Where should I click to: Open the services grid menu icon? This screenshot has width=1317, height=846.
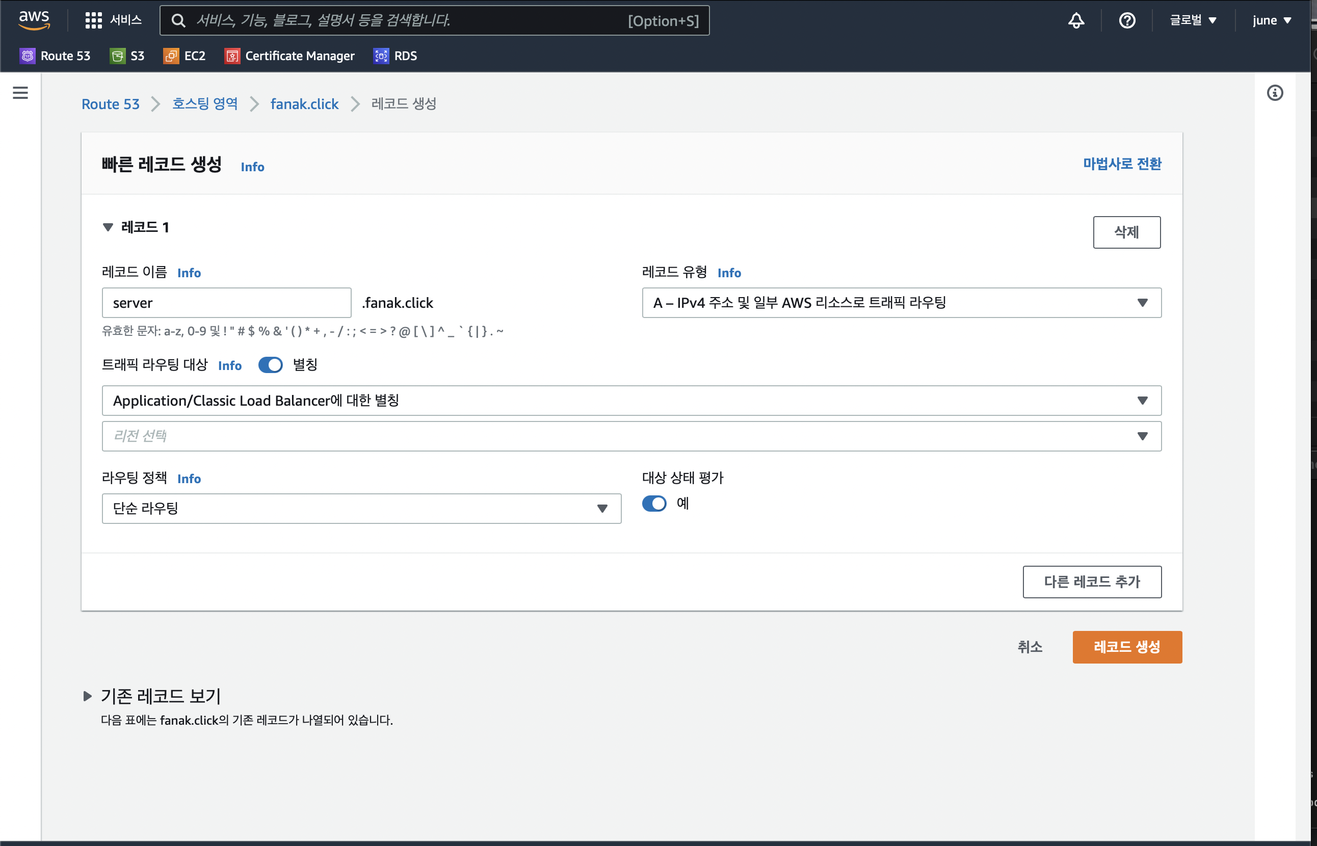93,20
